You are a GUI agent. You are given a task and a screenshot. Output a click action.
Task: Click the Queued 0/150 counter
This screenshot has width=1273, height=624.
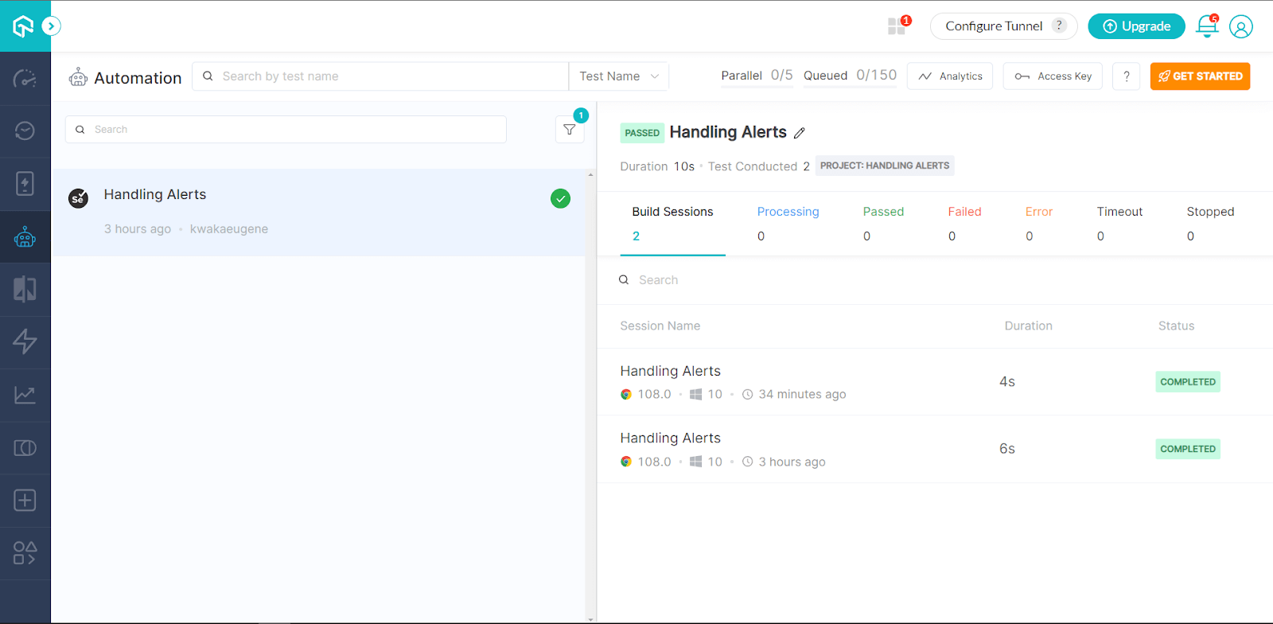click(850, 76)
